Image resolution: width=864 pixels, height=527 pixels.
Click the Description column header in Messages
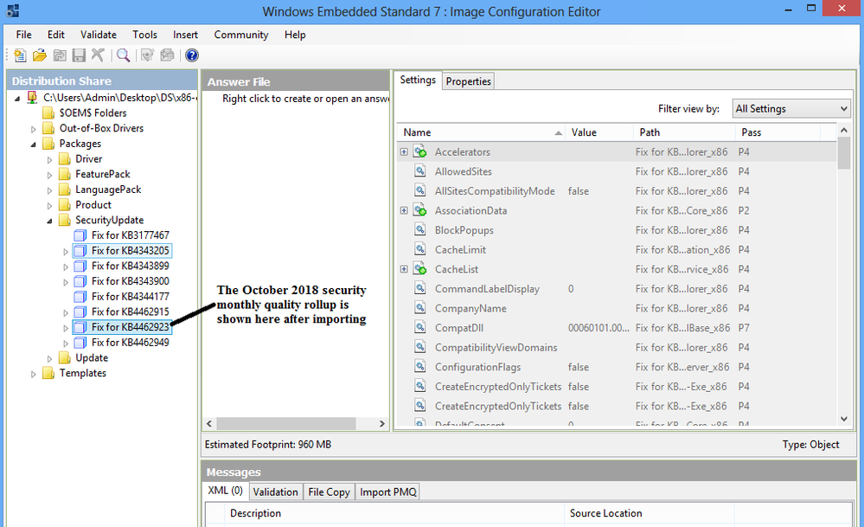(394, 513)
